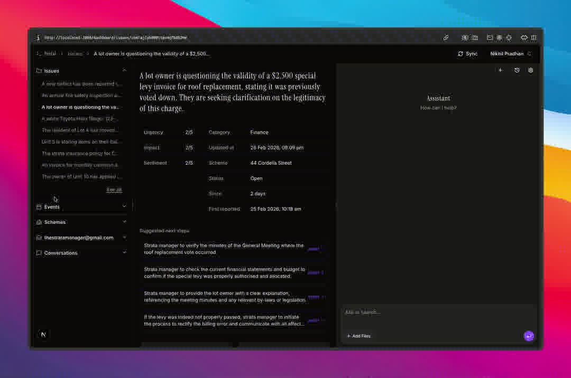
Task: Click the Add Files button
Action: (358, 336)
